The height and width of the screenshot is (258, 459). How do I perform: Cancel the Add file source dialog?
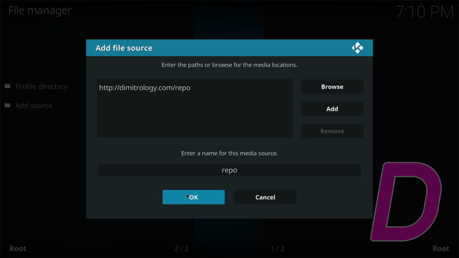[265, 197]
